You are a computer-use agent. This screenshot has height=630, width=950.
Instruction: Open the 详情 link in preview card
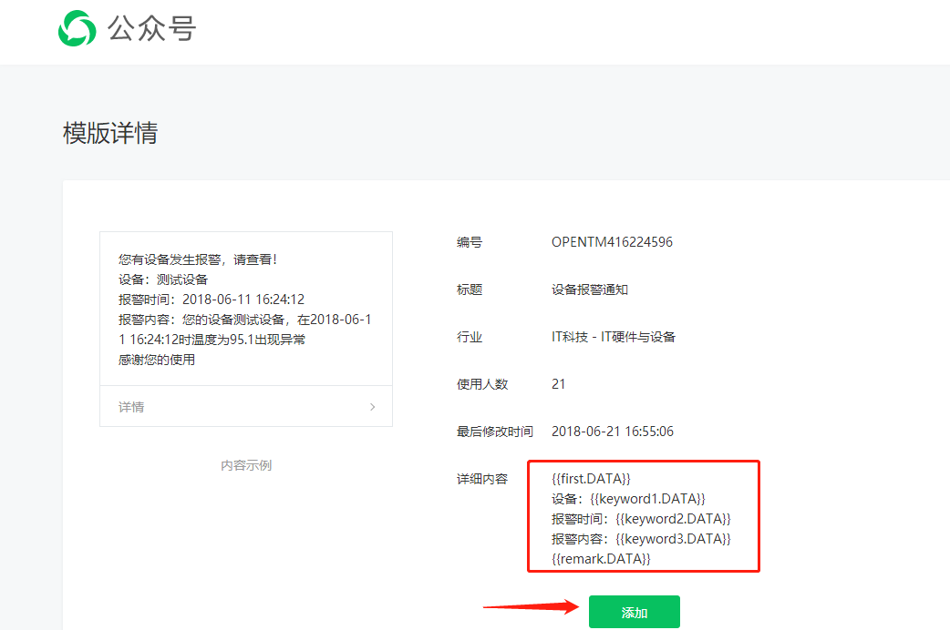coord(131,407)
